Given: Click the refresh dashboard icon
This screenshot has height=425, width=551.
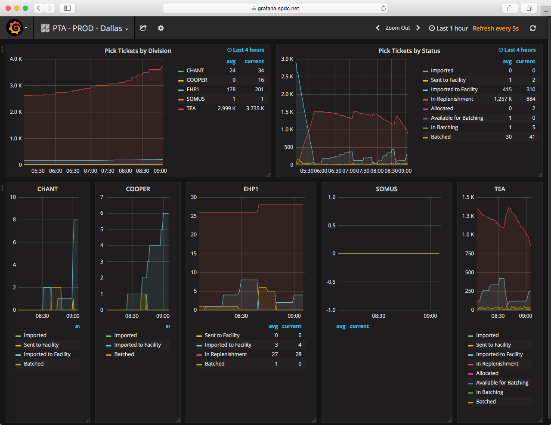Looking at the screenshot, I should click(533, 28).
